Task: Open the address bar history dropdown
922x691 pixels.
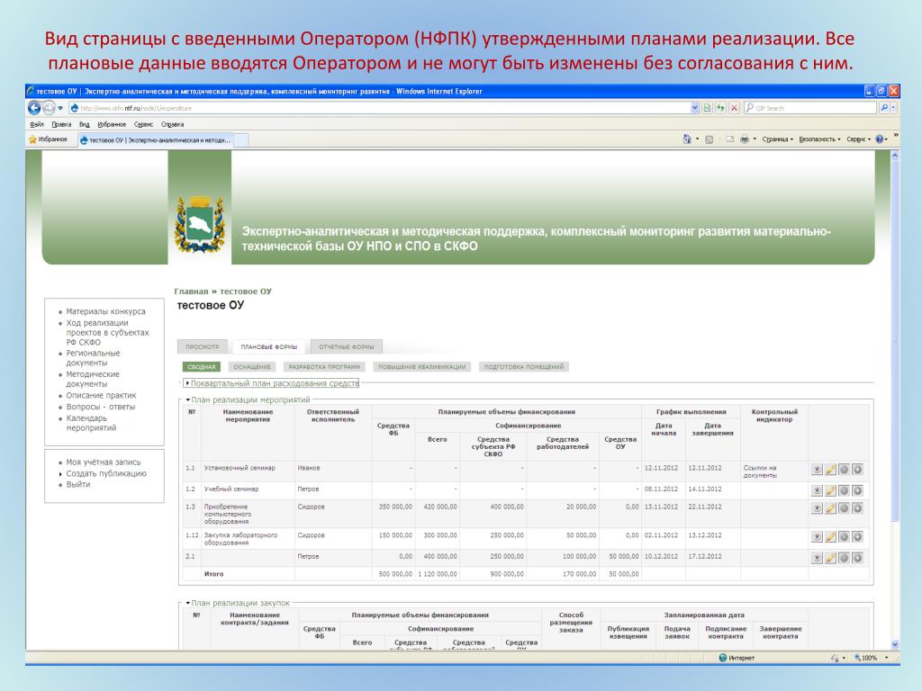Action: click(694, 108)
